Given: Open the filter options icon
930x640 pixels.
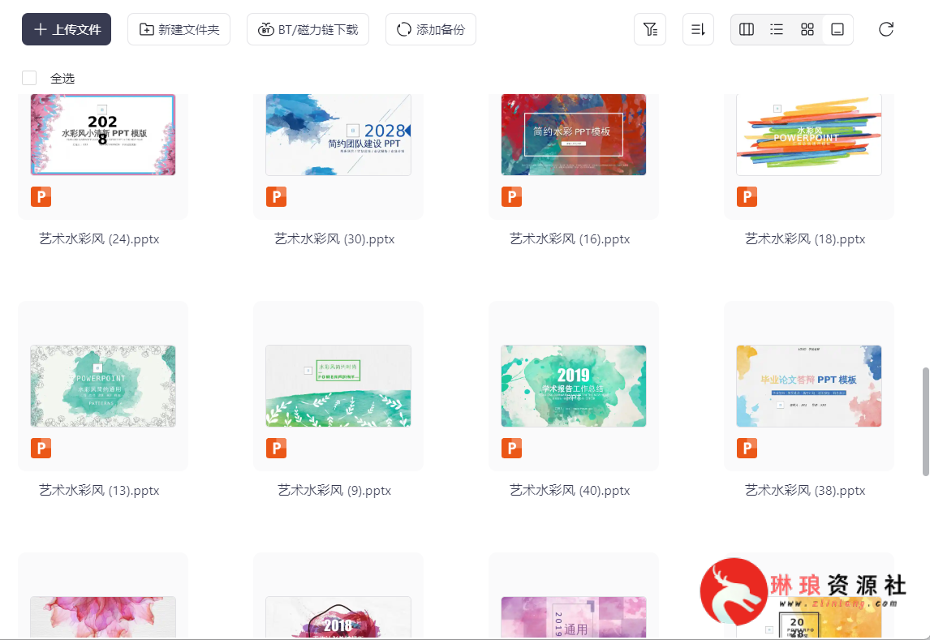Looking at the screenshot, I should [650, 30].
